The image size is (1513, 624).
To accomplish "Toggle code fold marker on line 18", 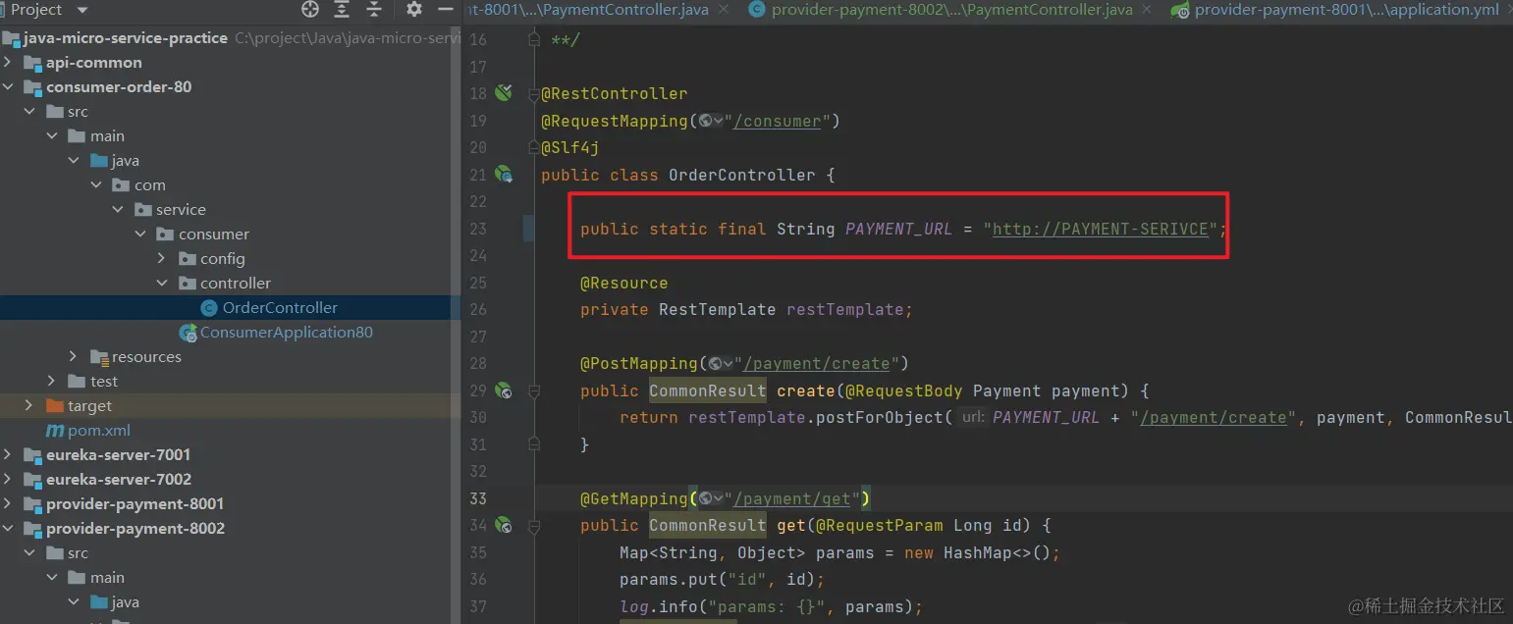I will click(x=534, y=94).
